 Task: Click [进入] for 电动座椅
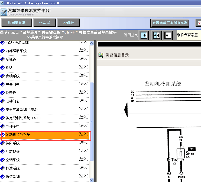pyautogui.click(x=84, y=125)
